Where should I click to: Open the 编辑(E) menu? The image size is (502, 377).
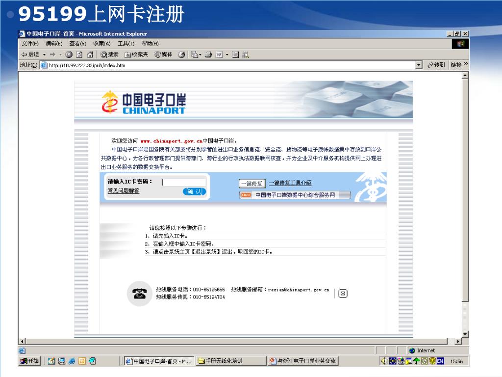coord(54,44)
